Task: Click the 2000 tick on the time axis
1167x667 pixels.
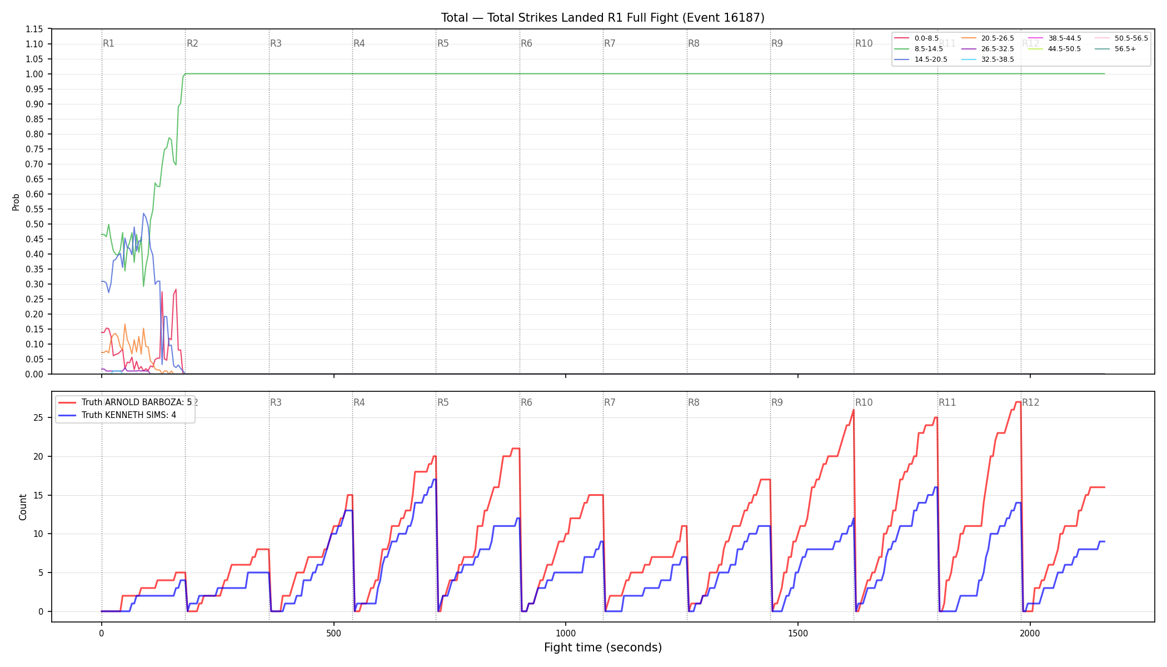Action: [x=1030, y=633]
